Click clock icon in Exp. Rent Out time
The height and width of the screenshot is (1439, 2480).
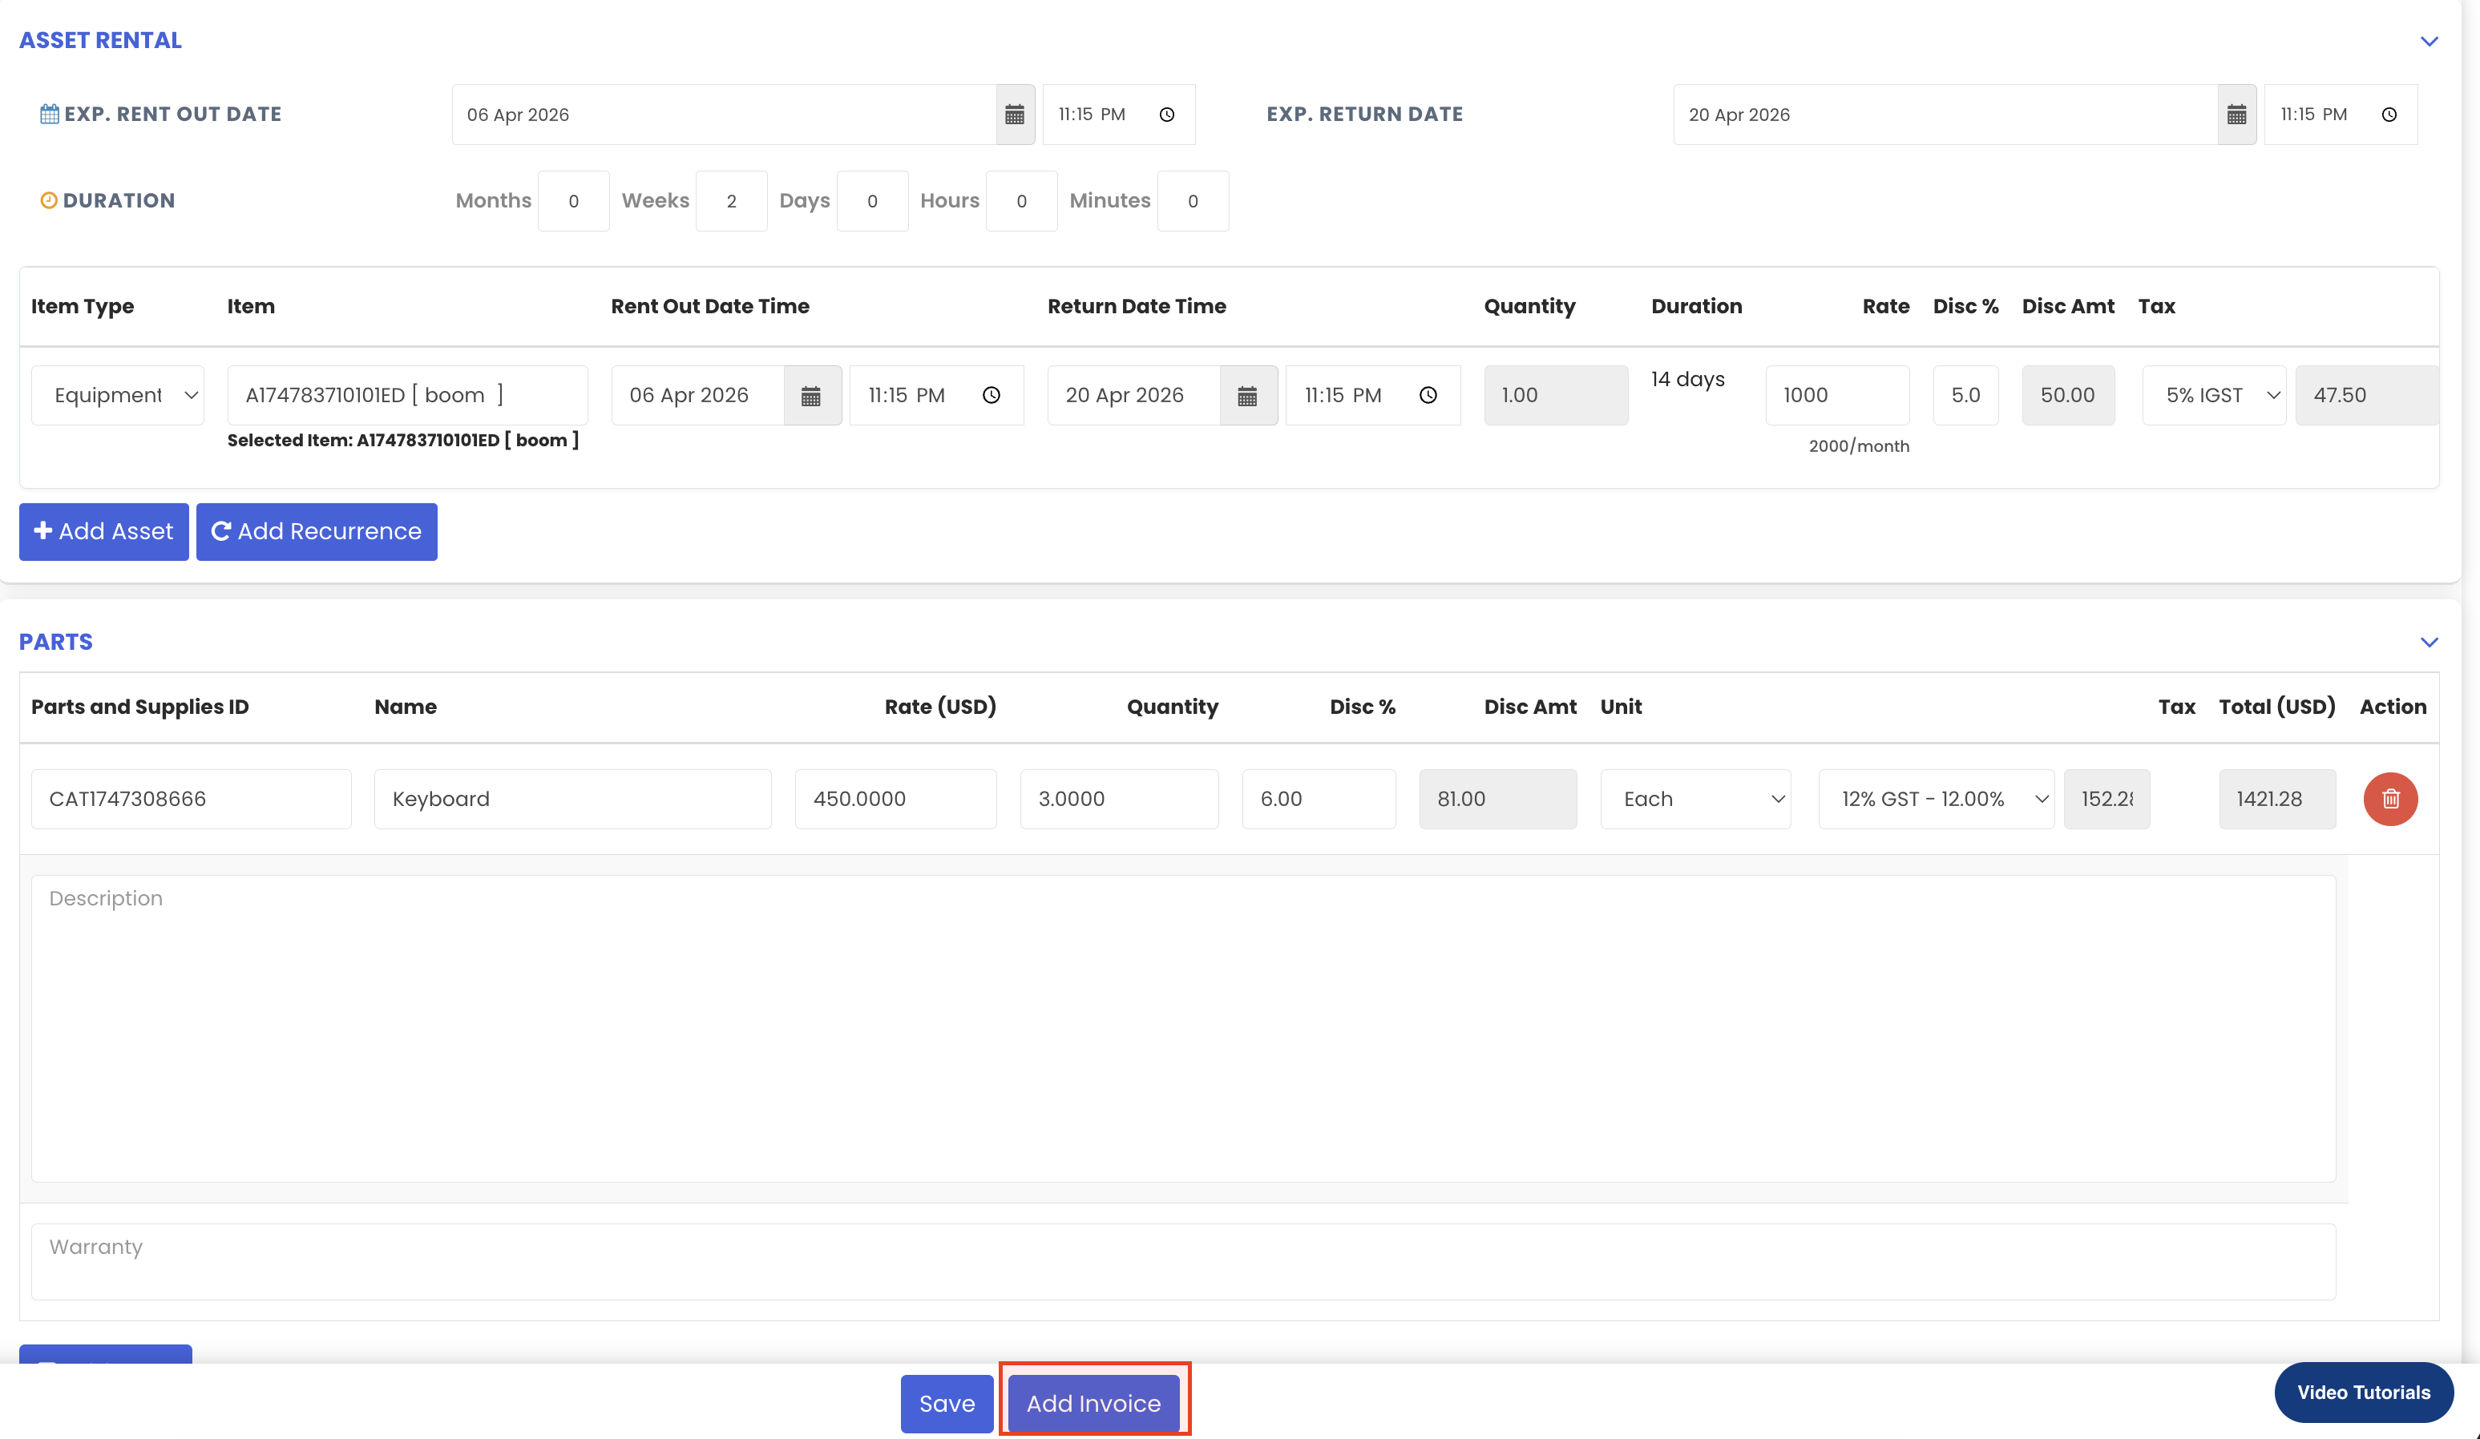click(x=1166, y=115)
